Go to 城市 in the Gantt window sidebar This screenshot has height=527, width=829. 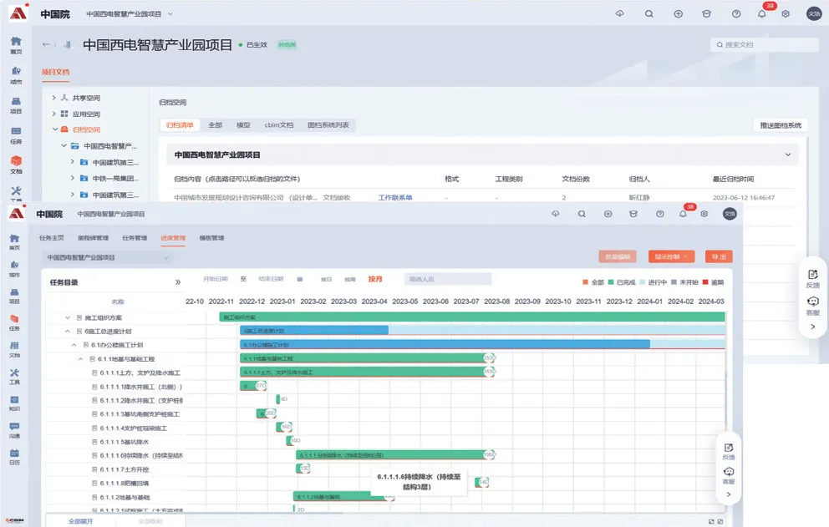coord(14,269)
